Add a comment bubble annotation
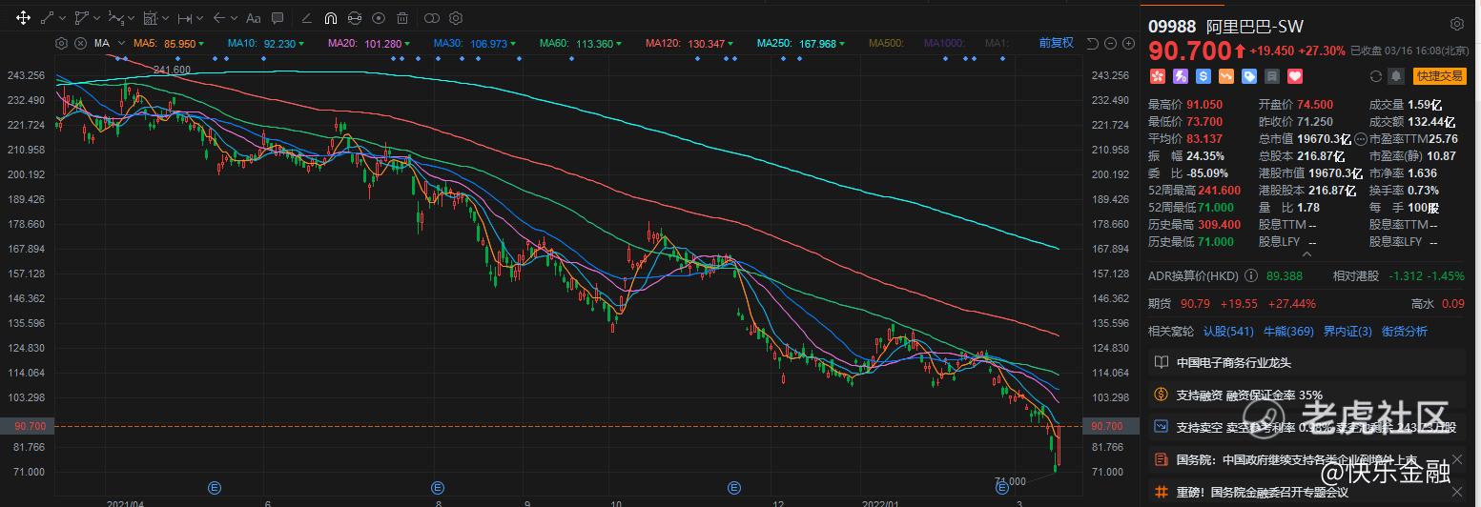This screenshot has width=1481, height=507. [x=278, y=17]
